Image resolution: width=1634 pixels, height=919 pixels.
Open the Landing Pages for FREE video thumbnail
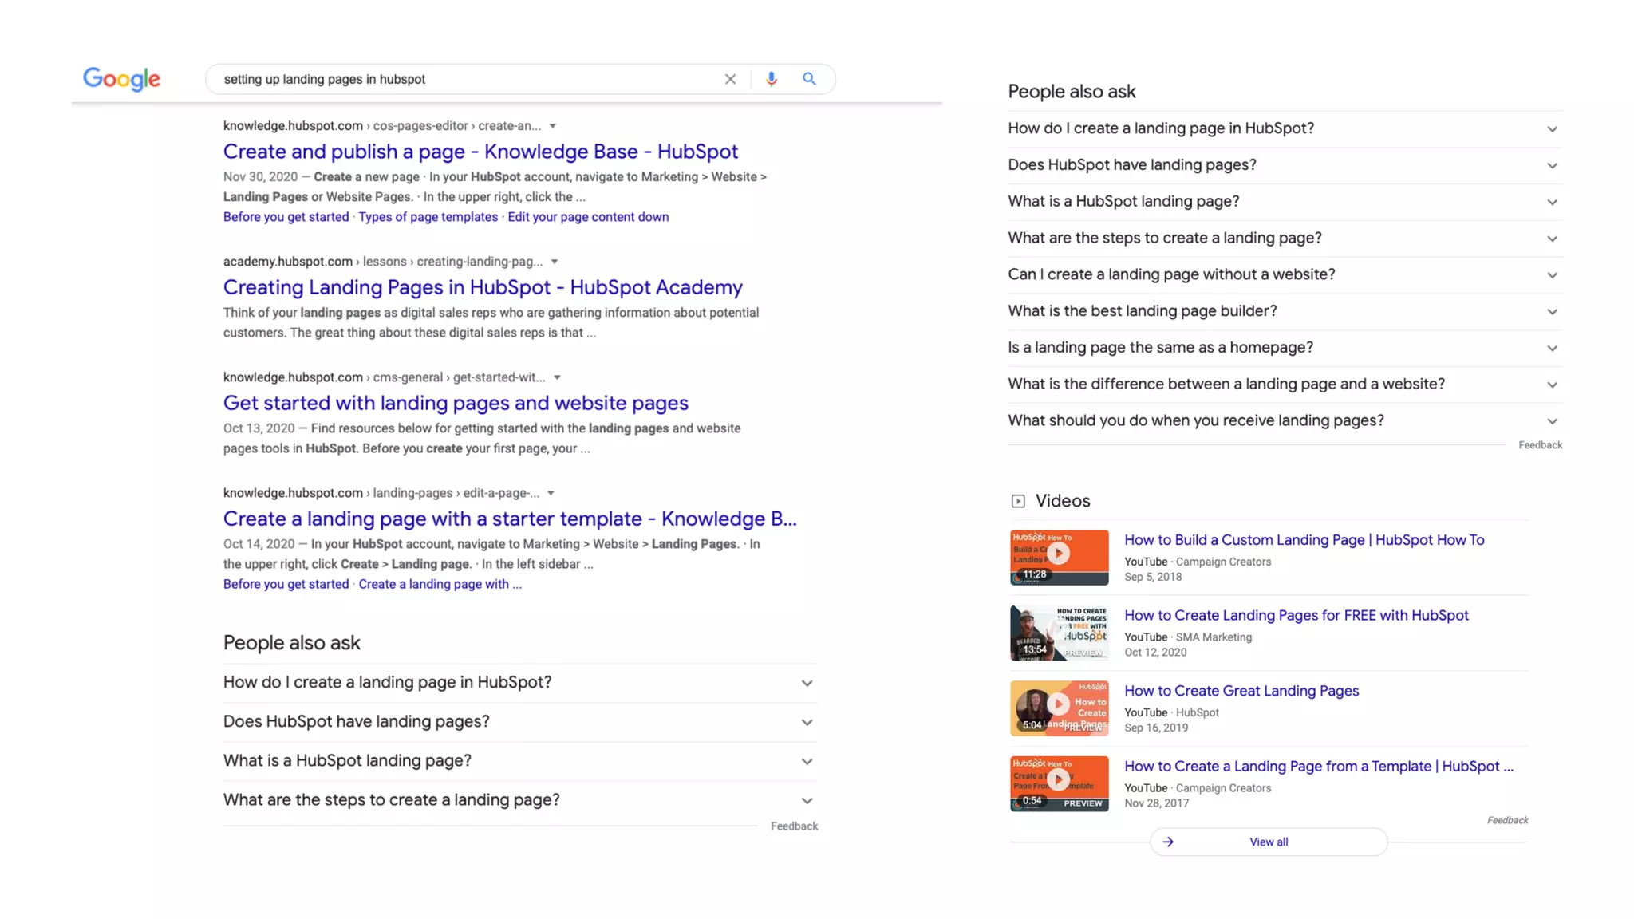click(x=1059, y=632)
